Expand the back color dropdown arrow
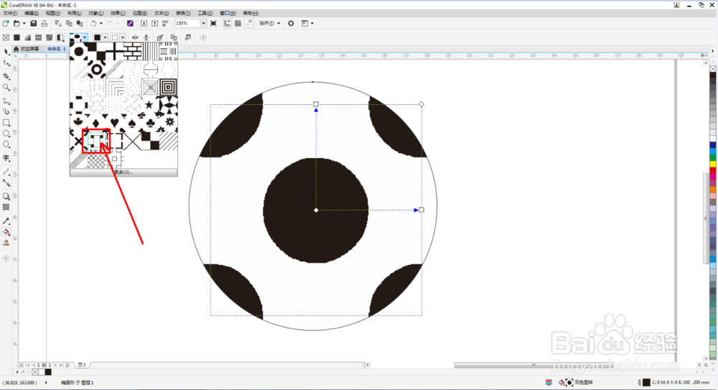The image size is (718, 390). (123, 37)
